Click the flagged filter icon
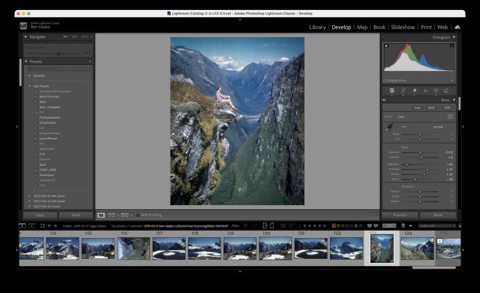The height and width of the screenshot is (293, 480). tap(246, 225)
